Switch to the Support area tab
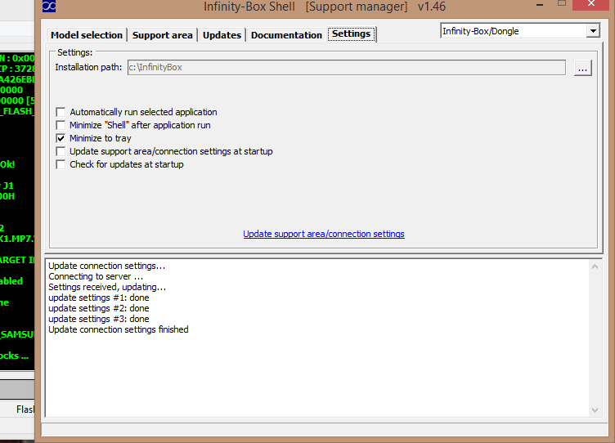Viewport: 615px width, 443px height. pos(163,35)
